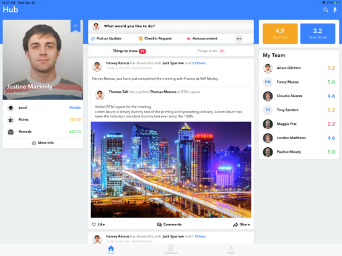Click the Like label

[x=101, y=224]
